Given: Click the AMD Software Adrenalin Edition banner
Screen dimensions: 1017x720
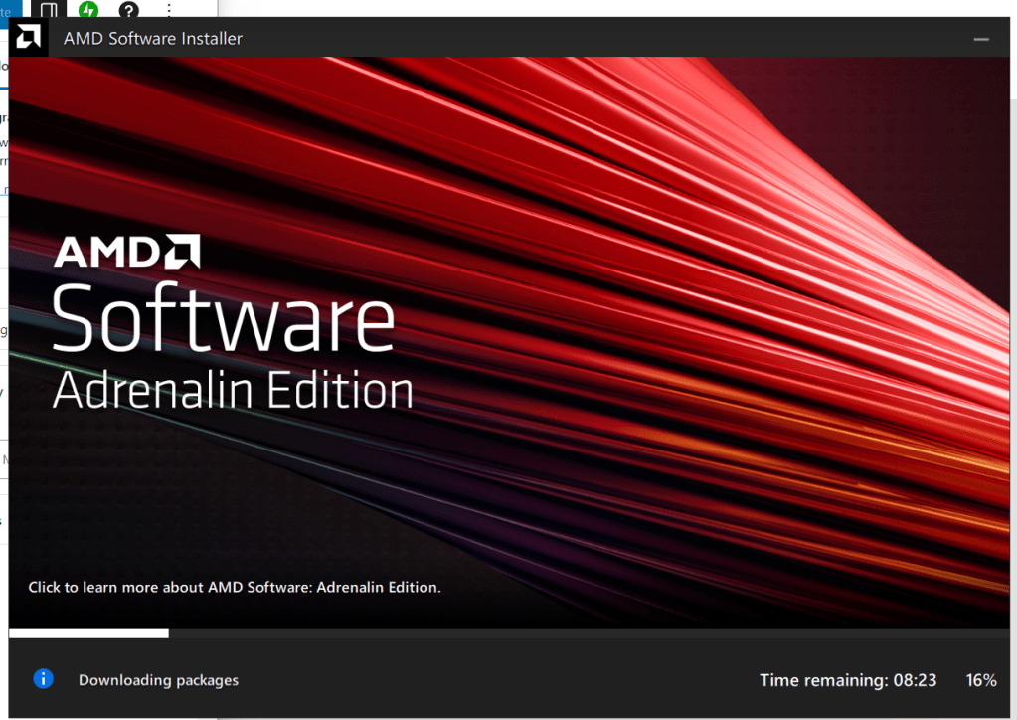Looking at the screenshot, I should (509, 342).
